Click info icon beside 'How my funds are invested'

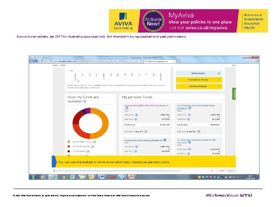pos(84,101)
